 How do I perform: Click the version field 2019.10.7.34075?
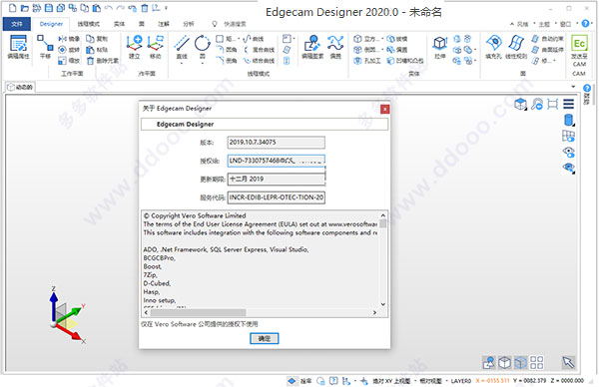(x=276, y=142)
